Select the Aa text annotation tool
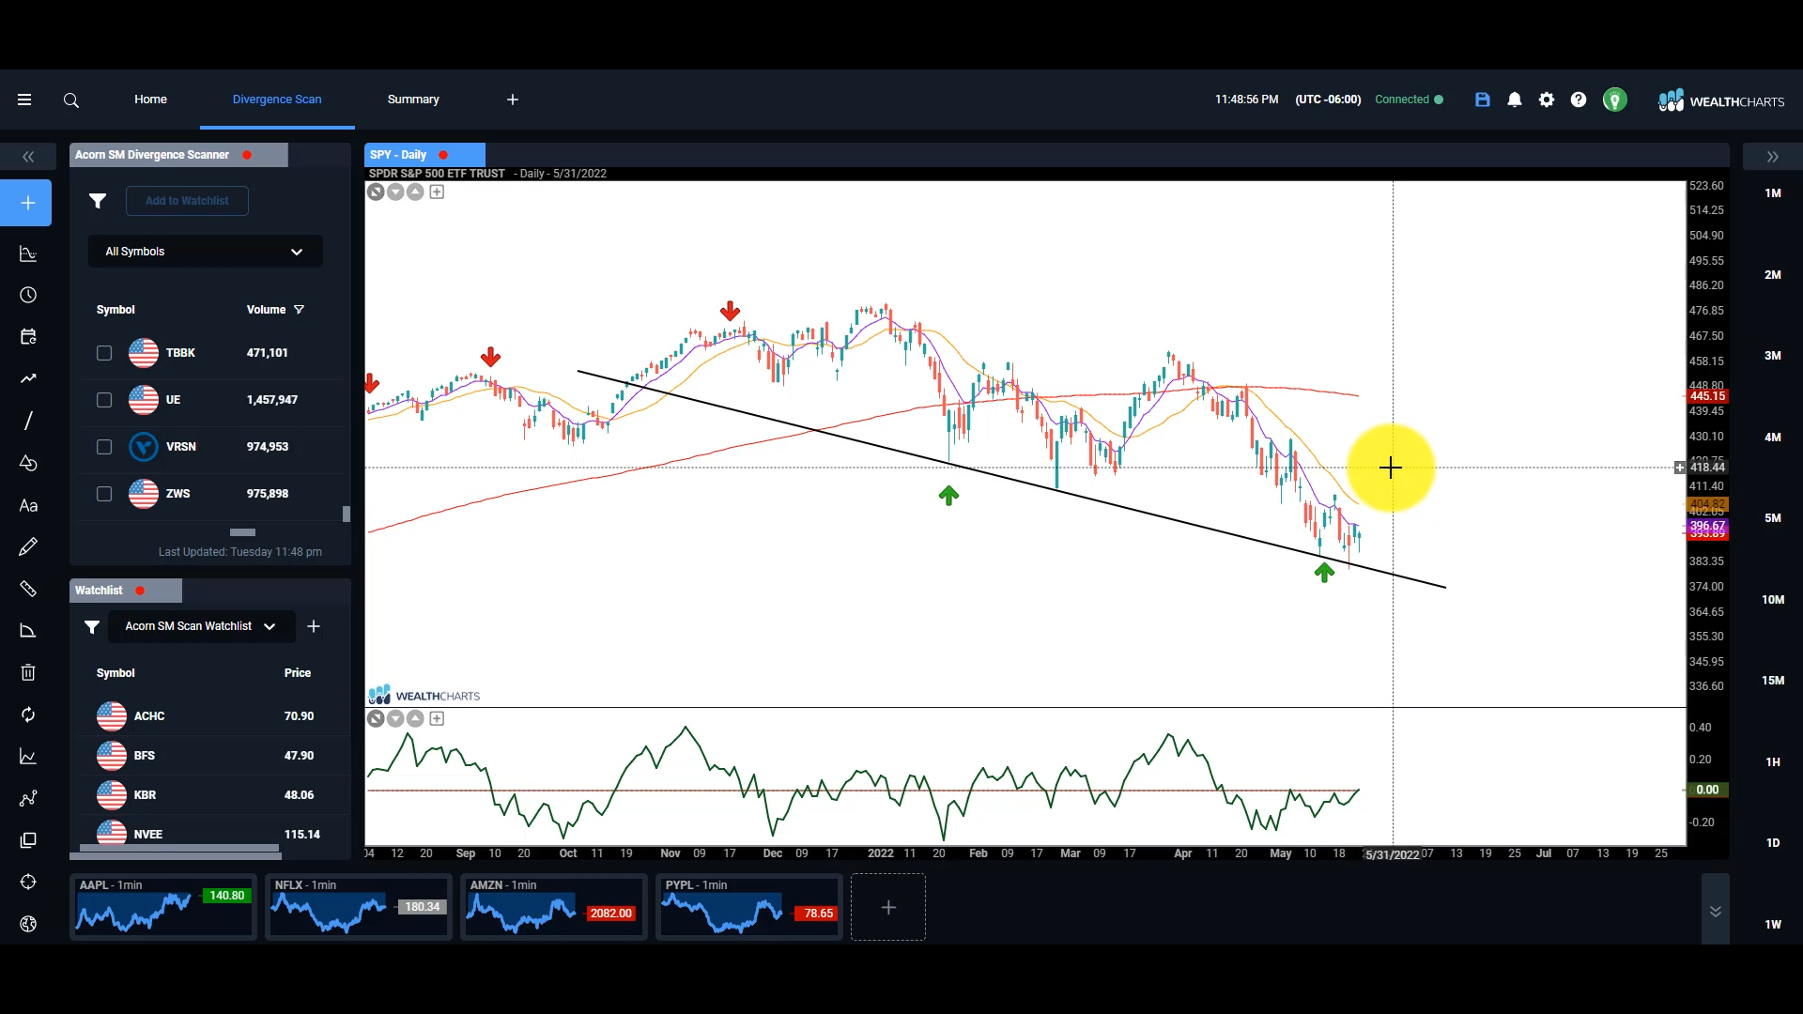The height and width of the screenshot is (1014, 1803). (x=28, y=505)
